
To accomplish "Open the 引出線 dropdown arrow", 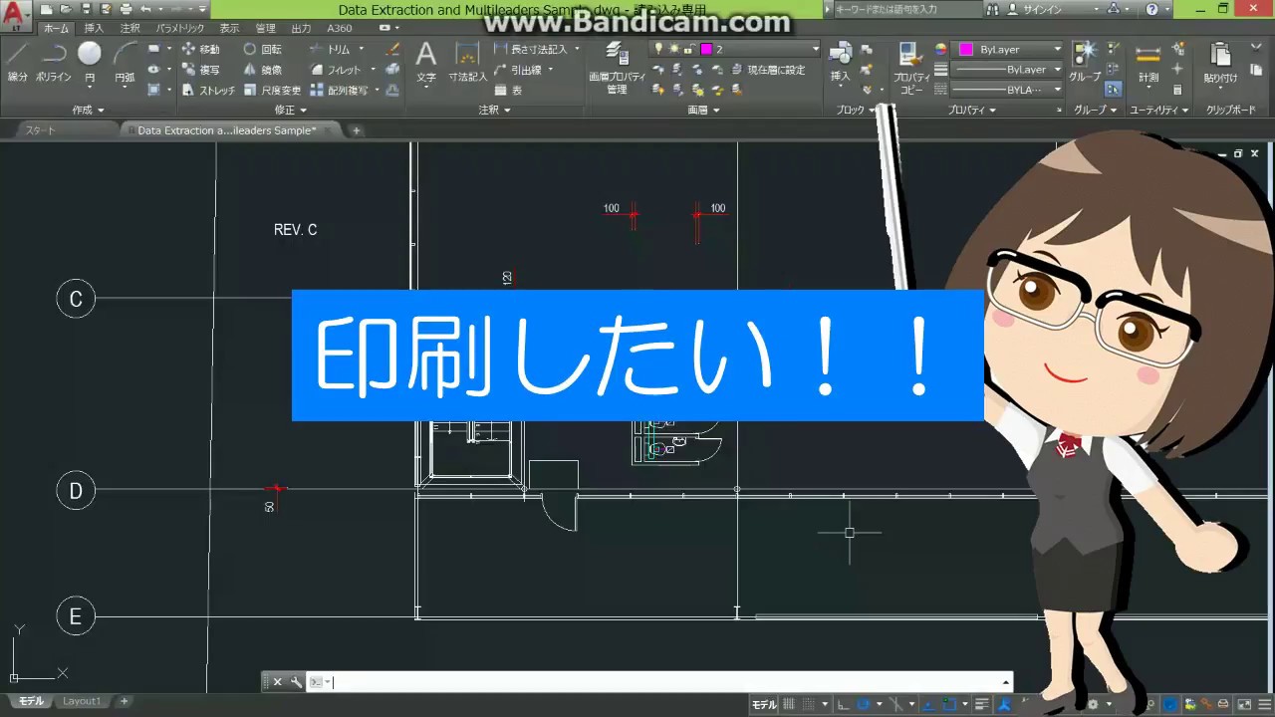I will (x=550, y=70).
